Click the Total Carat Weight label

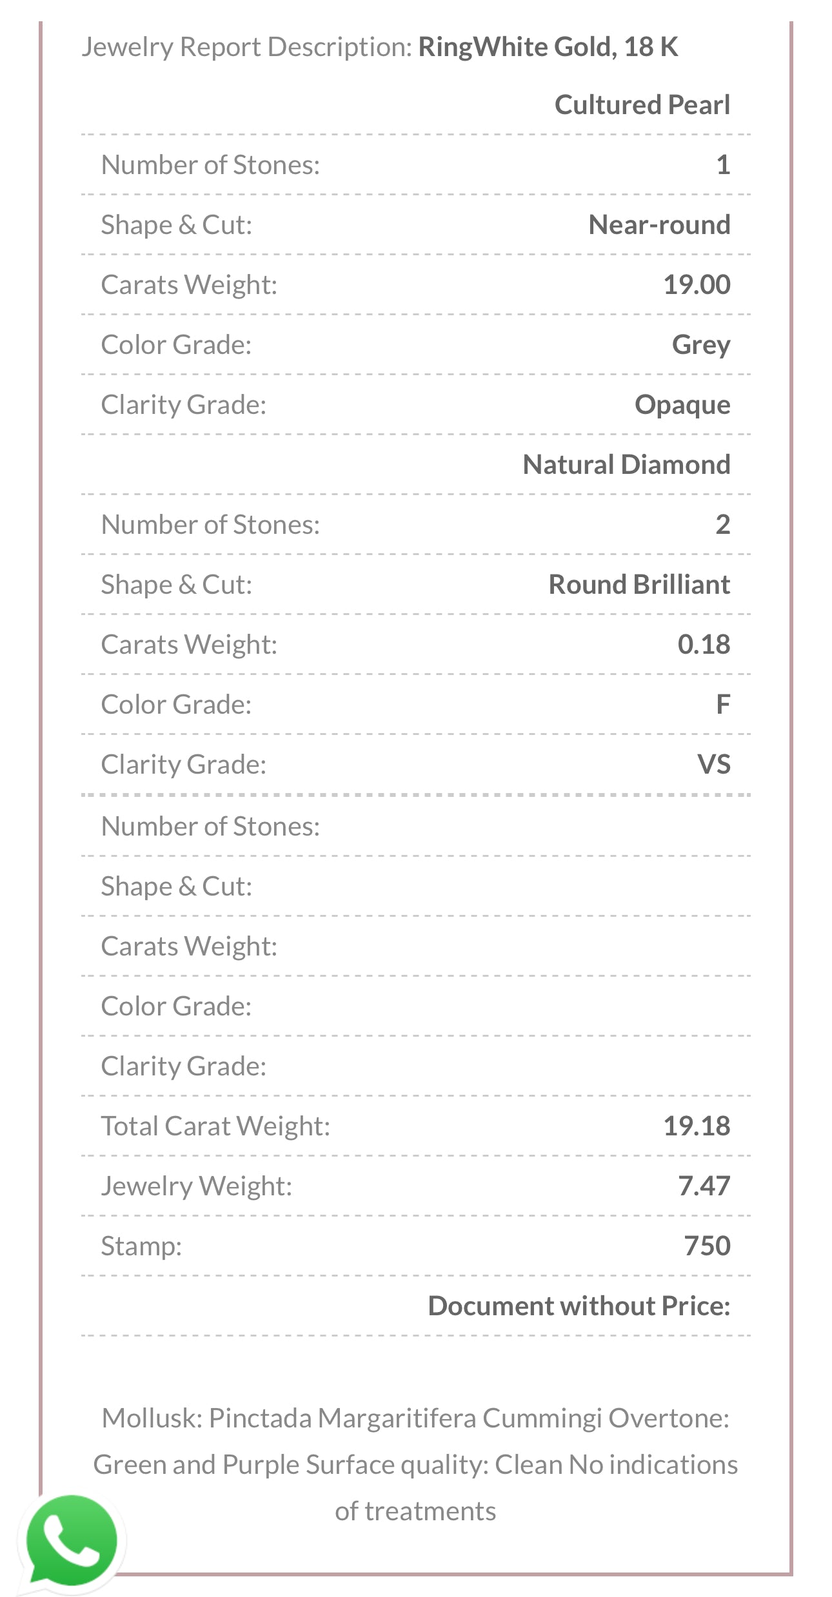pos(215,1126)
